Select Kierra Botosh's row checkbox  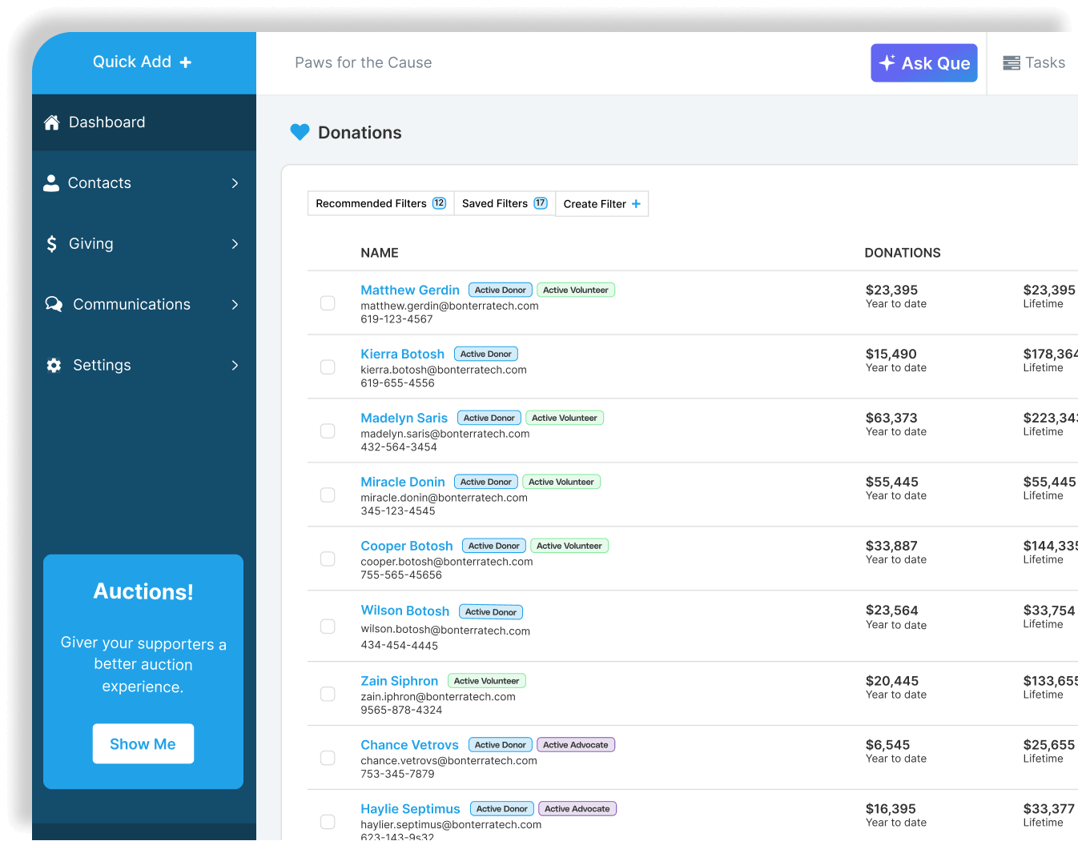click(x=328, y=366)
